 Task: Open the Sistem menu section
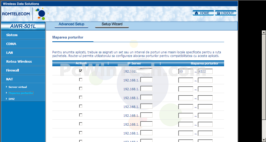coord(12,35)
